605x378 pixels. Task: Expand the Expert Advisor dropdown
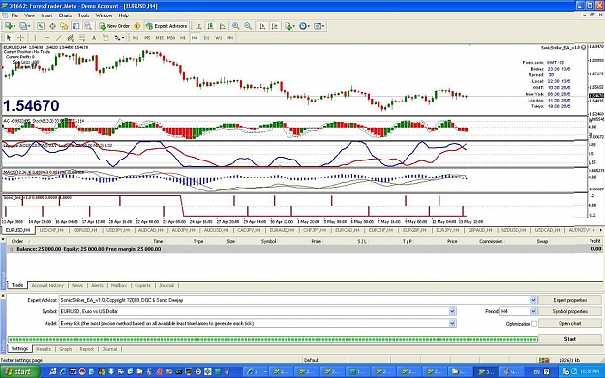coord(533,300)
